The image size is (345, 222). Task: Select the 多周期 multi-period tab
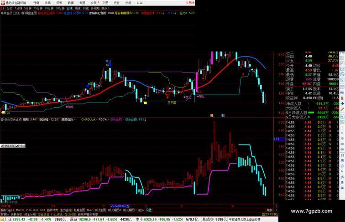point(95,8)
